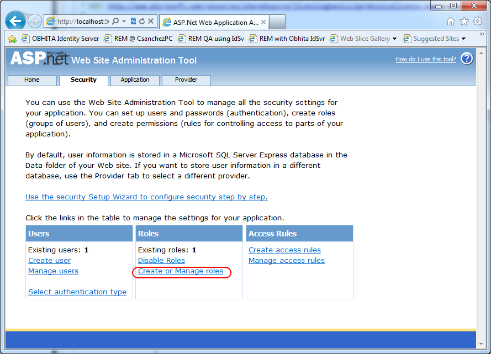
Task: Expand the address bar search dropdown arrow
Action: pyautogui.click(x=124, y=22)
